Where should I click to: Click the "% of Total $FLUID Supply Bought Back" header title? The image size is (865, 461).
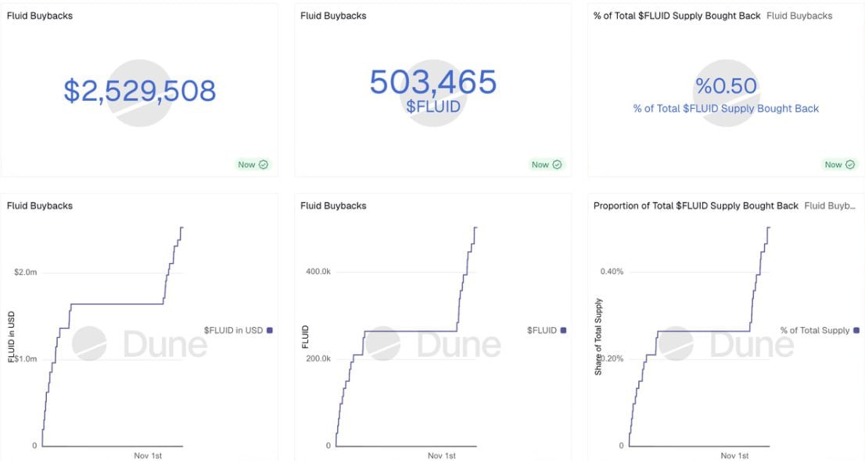[x=677, y=16]
